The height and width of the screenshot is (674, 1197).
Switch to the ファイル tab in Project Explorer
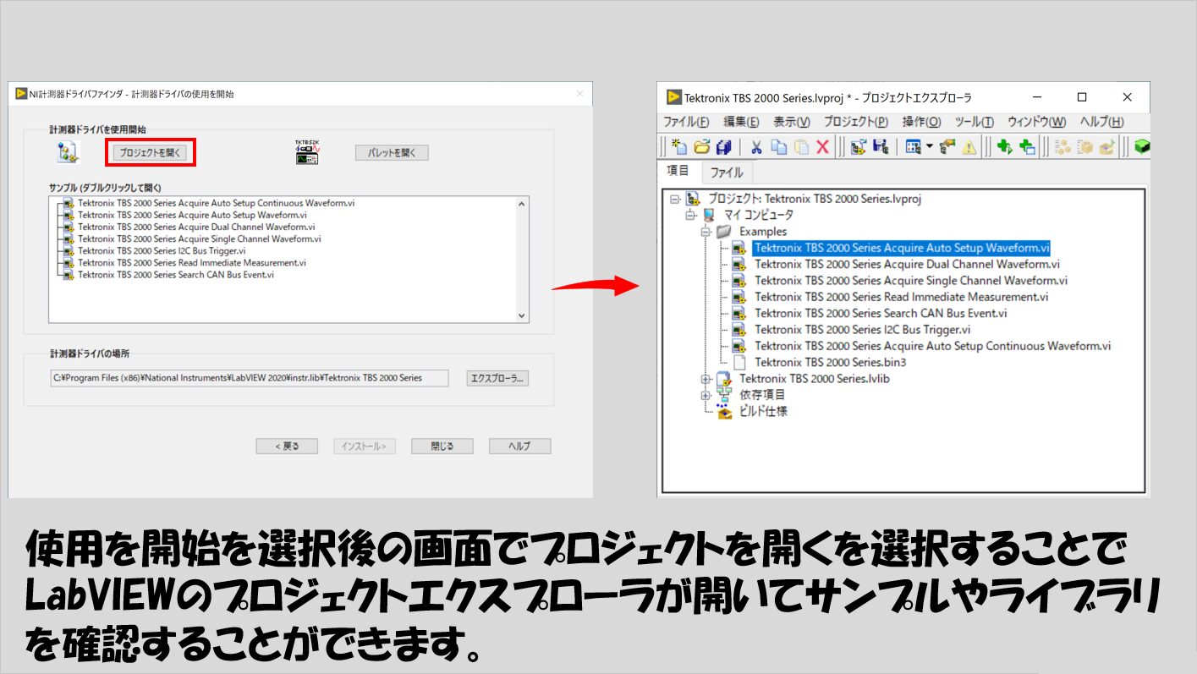pyautogui.click(x=727, y=173)
